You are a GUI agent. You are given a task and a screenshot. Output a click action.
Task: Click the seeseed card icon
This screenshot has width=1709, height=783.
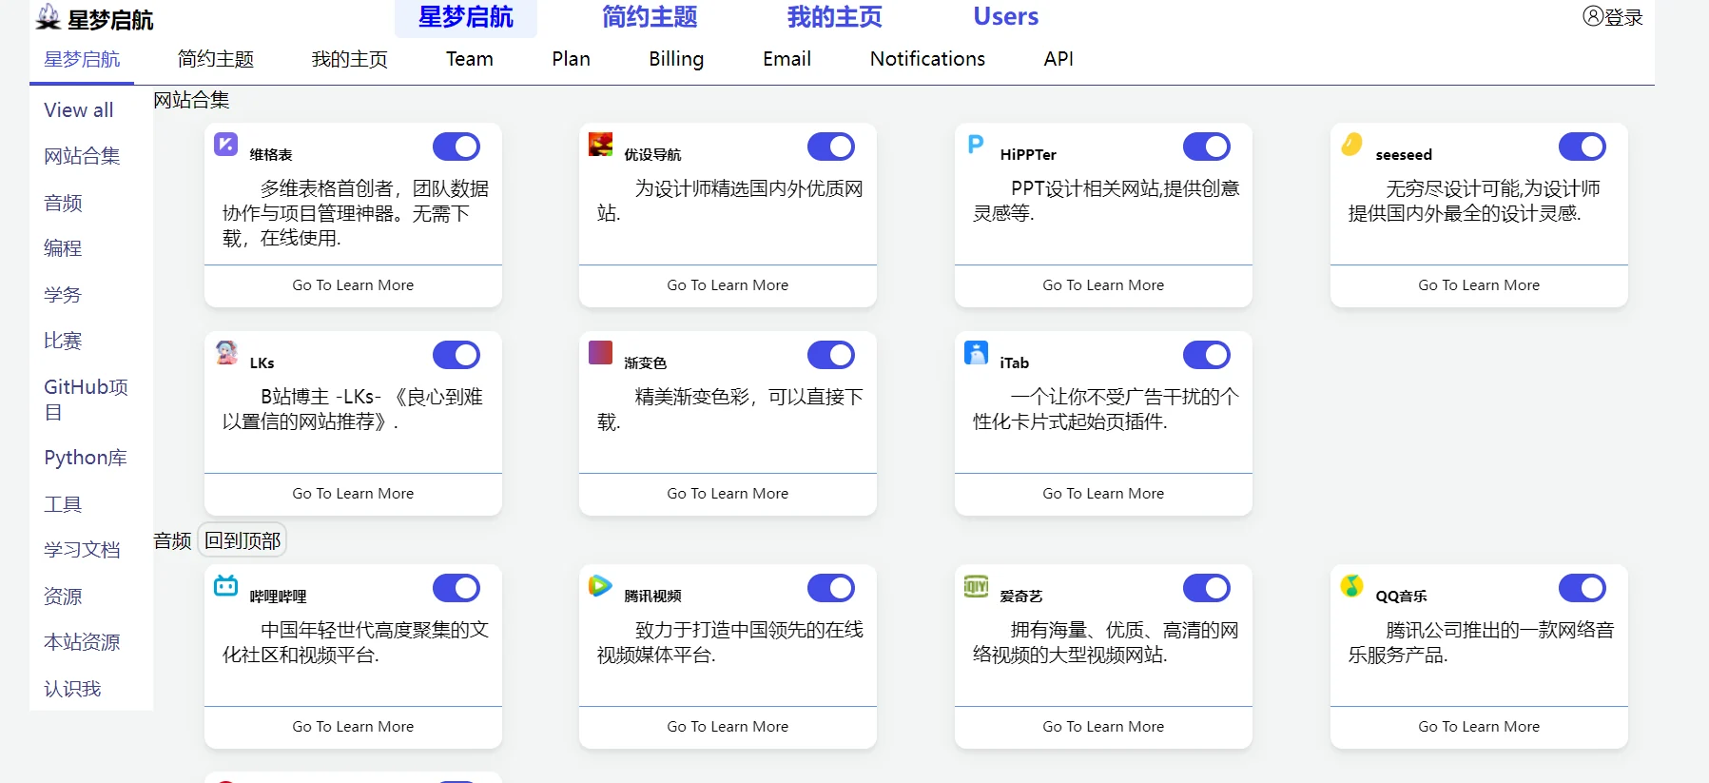click(1351, 145)
